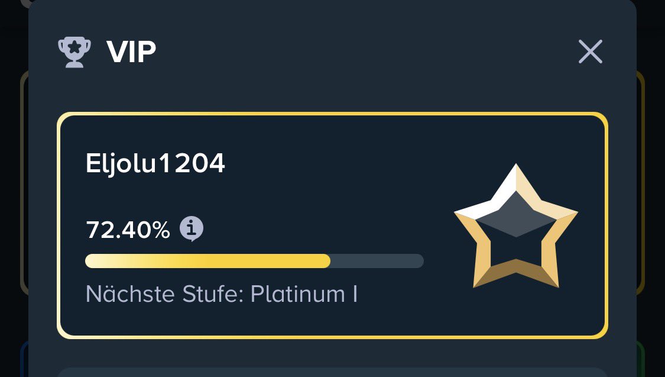
Task: Click the Nächste Stufe: Platinum I label
Action: click(222, 294)
